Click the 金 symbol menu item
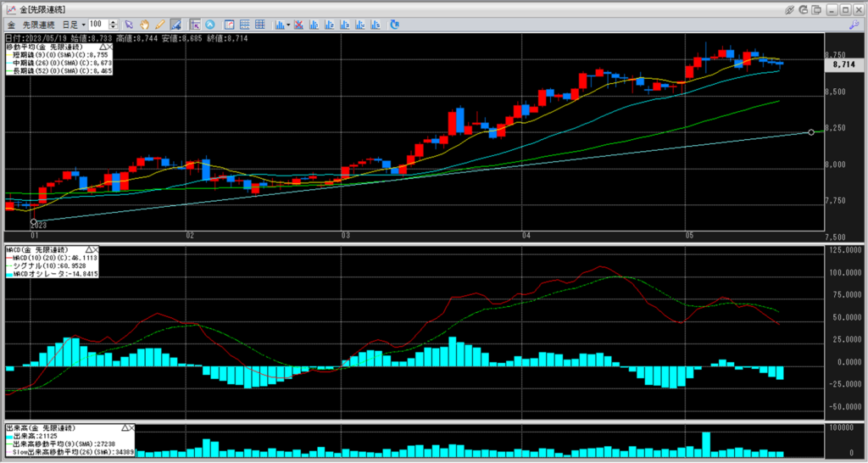 pyautogui.click(x=11, y=25)
